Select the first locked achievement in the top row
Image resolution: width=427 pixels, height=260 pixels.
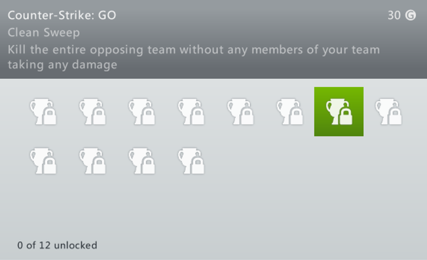tap(42, 111)
